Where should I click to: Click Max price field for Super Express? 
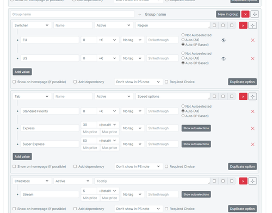tap(109, 148)
